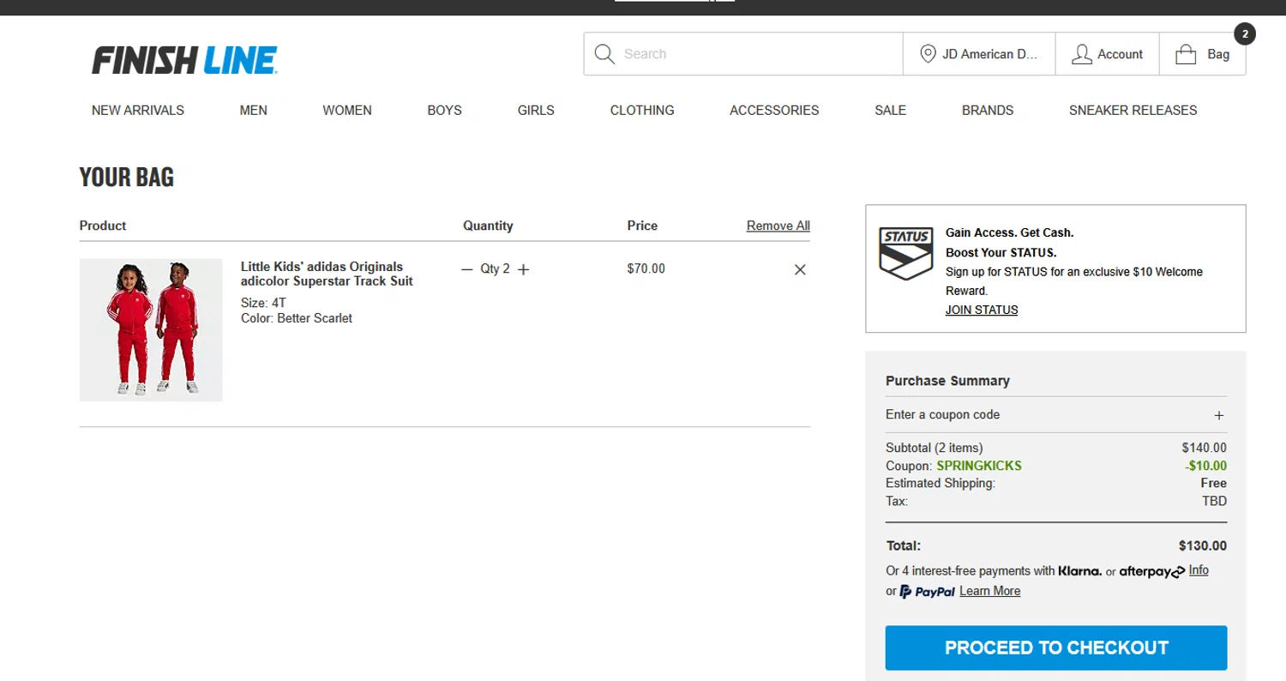Click the STATUS shield badge icon
The image size is (1286, 681).
pos(906,253)
